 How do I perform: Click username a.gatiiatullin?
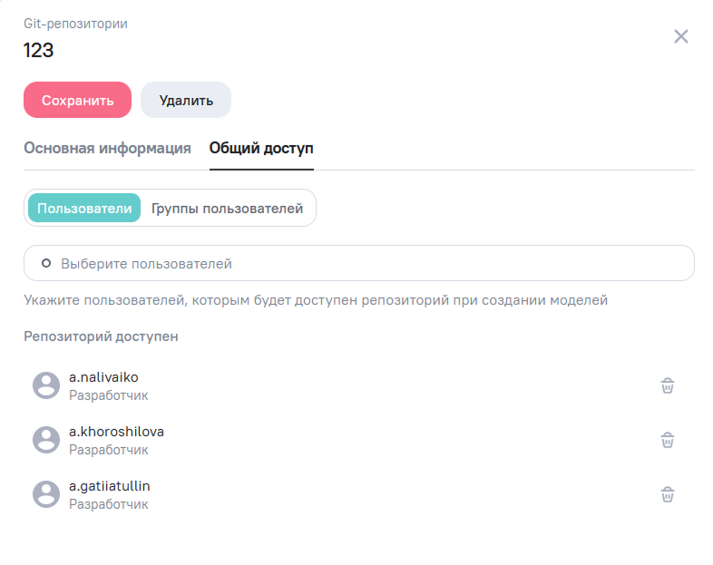click(110, 486)
